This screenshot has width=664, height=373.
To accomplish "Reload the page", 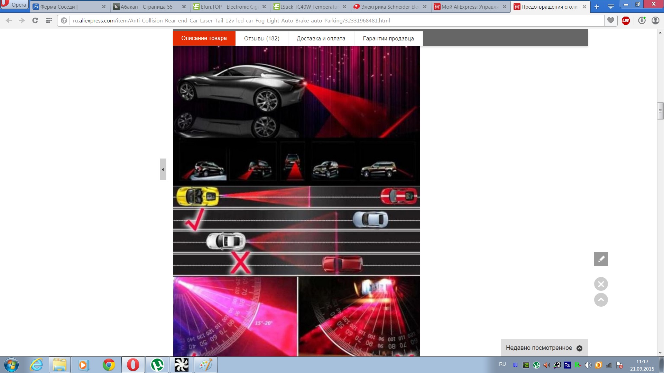I will click(x=35, y=20).
